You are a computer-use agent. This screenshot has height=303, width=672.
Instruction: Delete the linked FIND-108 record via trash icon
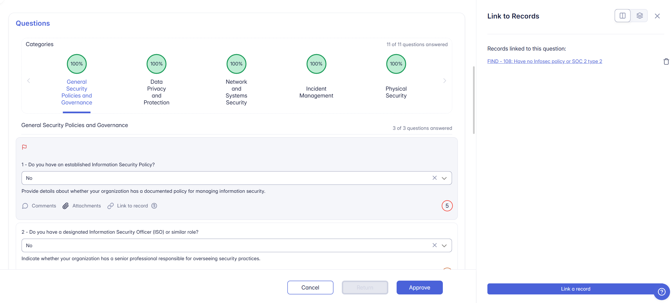(x=666, y=61)
